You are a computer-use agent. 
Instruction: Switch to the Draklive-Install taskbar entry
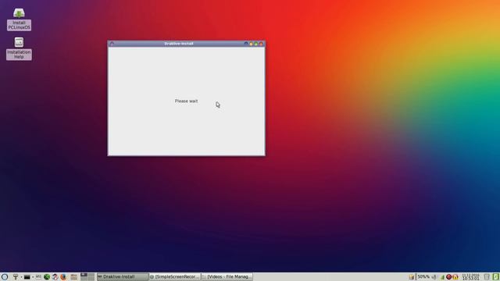pyautogui.click(x=123, y=277)
